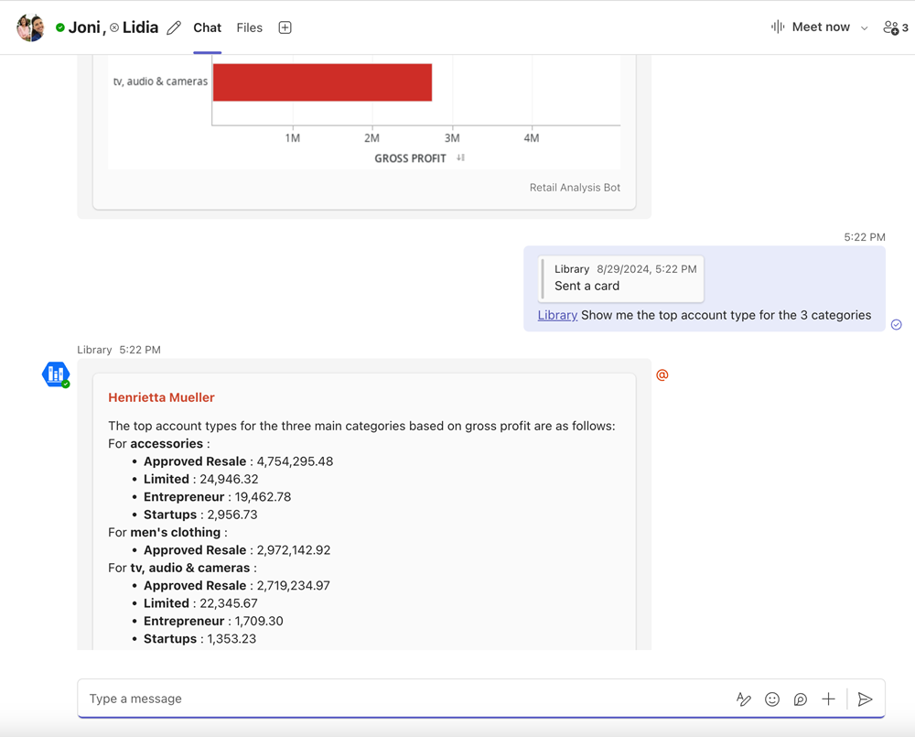Send the message with the arrow icon

(x=865, y=699)
